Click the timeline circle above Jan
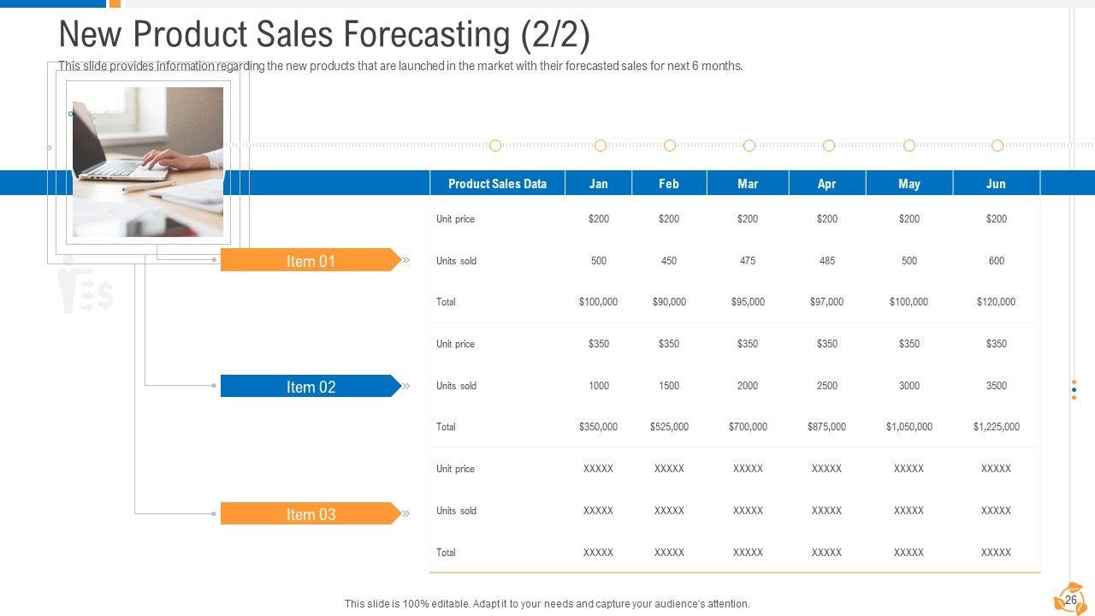The height and width of the screenshot is (616, 1095). pos(601,146)
